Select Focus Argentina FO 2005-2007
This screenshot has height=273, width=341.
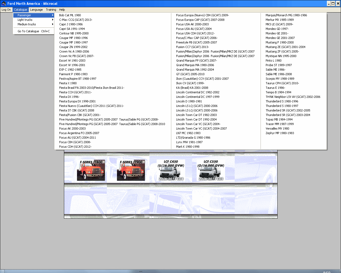pos(79,133)
